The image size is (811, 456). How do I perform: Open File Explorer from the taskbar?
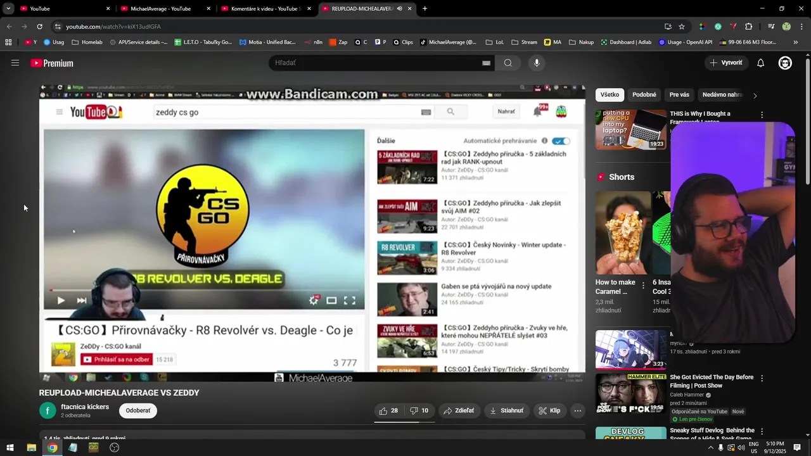point(31,447)
